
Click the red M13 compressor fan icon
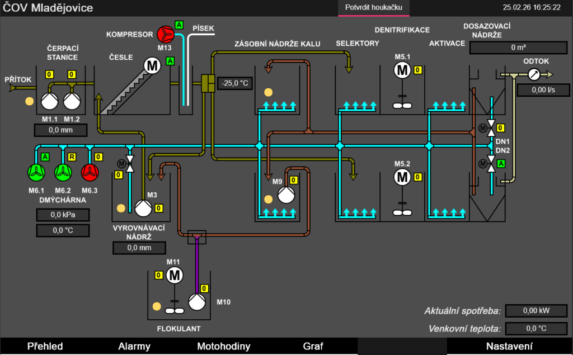[x=166, y=34]
